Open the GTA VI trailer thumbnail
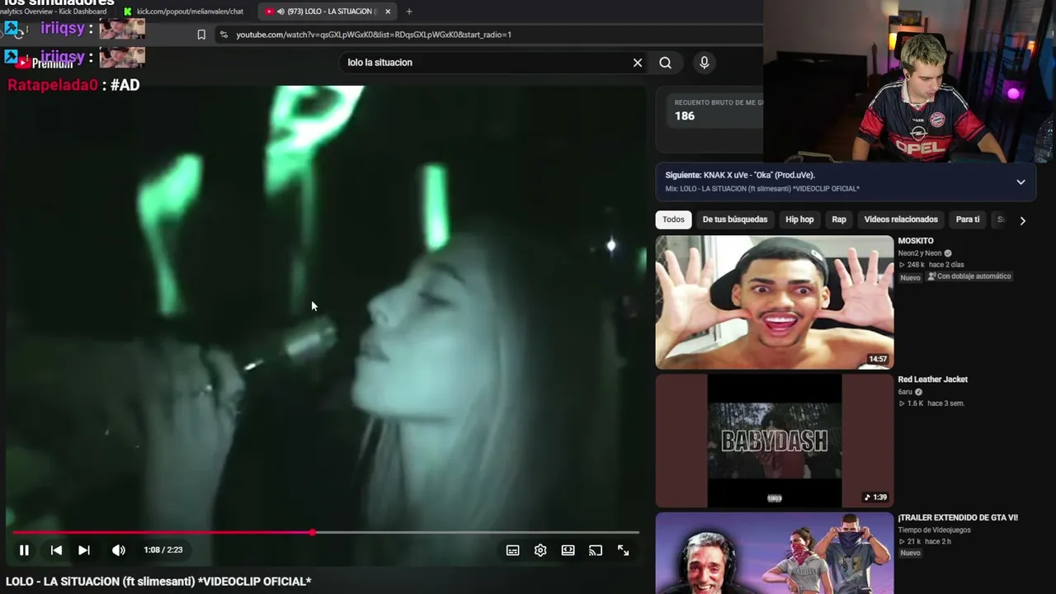The image size is (1056, 594). point(775,553)
